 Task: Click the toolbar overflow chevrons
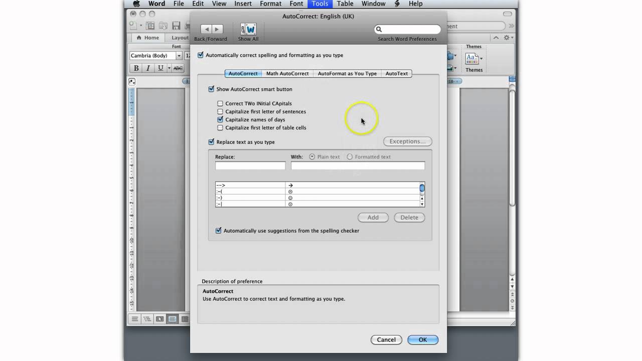tap(512, 26)
